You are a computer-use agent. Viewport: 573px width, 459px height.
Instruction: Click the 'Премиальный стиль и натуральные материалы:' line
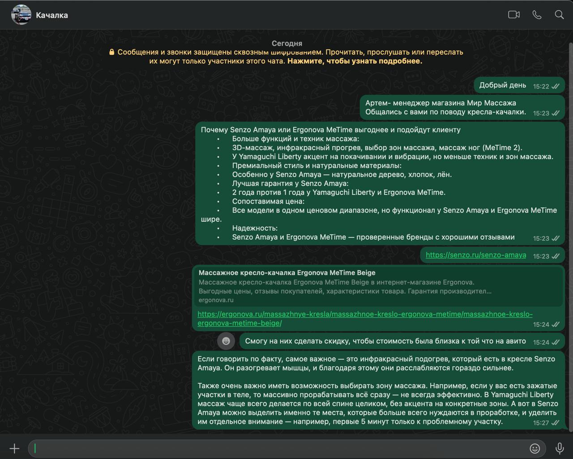(316, 166)
